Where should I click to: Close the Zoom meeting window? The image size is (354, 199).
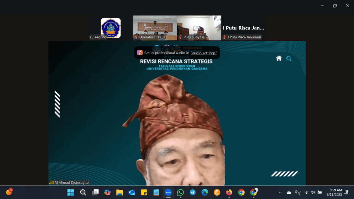(347, 6)
